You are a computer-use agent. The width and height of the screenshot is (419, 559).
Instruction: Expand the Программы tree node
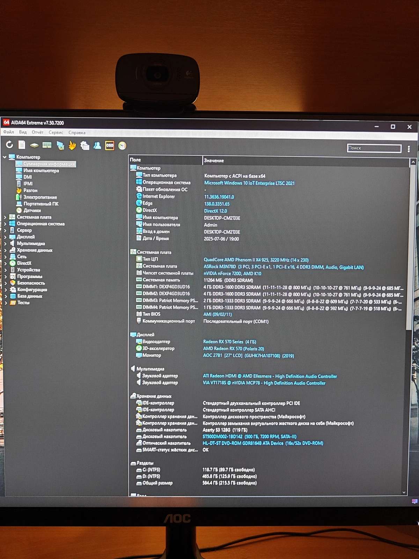click(x=5, y=276)
